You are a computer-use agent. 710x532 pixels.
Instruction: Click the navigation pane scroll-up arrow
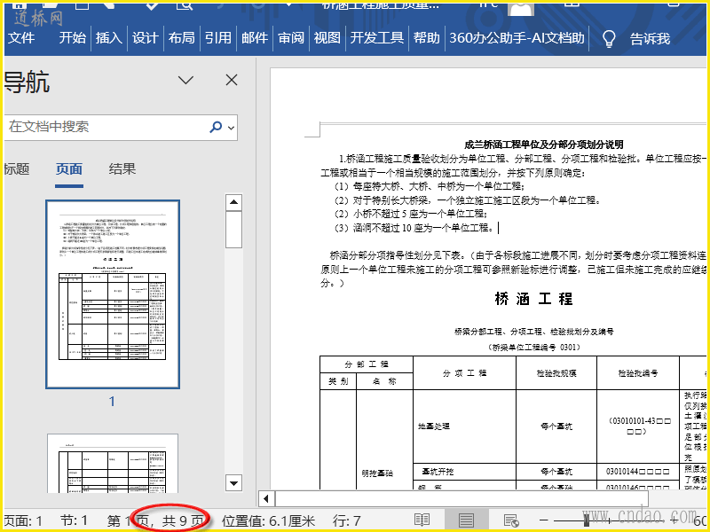click(x=233, y=202)
